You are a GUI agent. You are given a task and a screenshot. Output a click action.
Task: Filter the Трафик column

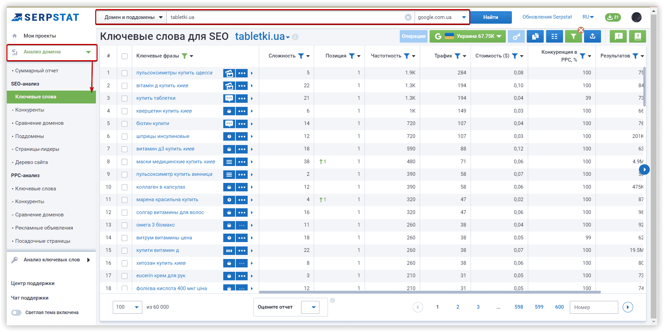coord(457,56)
